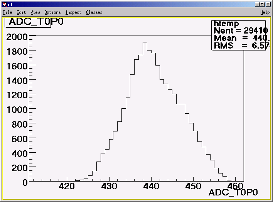Open the Inspect menu
The width and height of the screenshot is (273, 202).
[73, 12]
